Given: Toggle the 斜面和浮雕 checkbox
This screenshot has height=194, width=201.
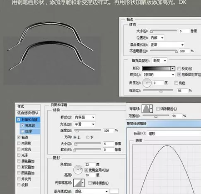Looking at the screenshot, I should click(x=19, y=119).
